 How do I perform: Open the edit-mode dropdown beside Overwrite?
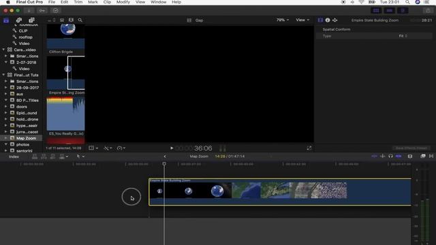coord(67,157)
